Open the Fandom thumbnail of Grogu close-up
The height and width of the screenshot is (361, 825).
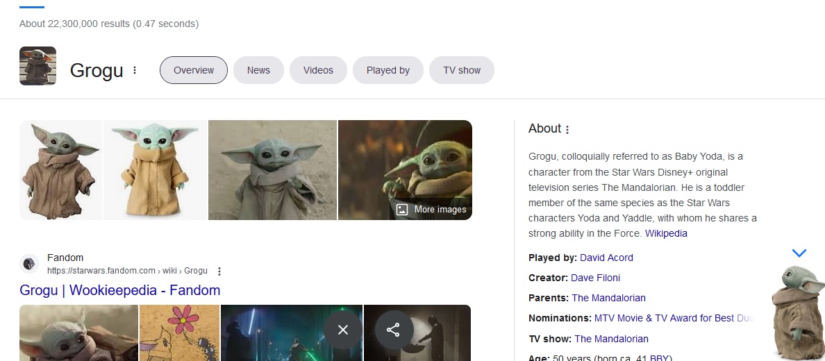[x=79, y=333]
